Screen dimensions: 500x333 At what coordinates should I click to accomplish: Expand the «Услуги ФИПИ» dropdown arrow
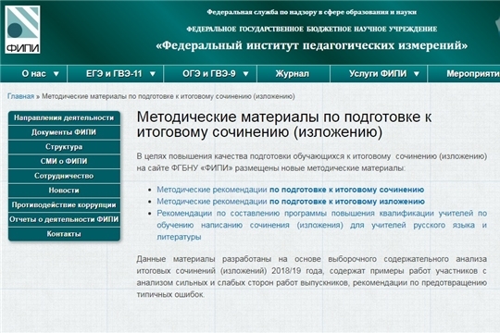coord(416,74)
